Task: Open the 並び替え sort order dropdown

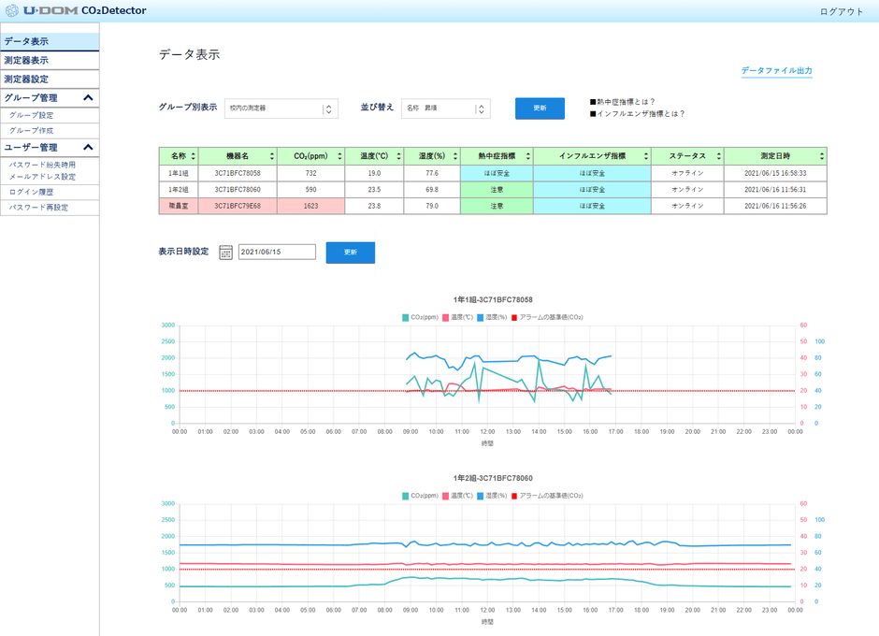Action: pos(445,108)
